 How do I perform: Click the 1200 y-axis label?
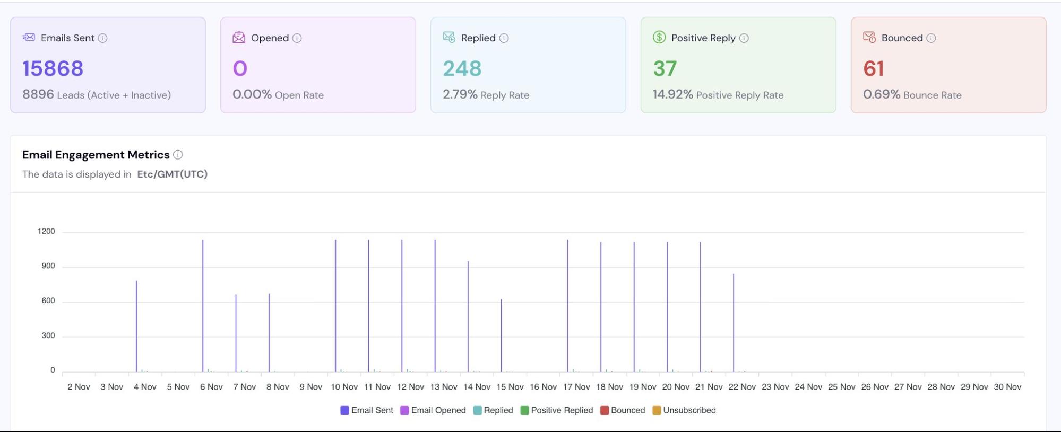point(46,231)
